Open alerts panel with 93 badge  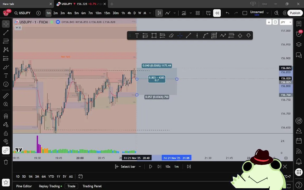click(x=299, y=34)
